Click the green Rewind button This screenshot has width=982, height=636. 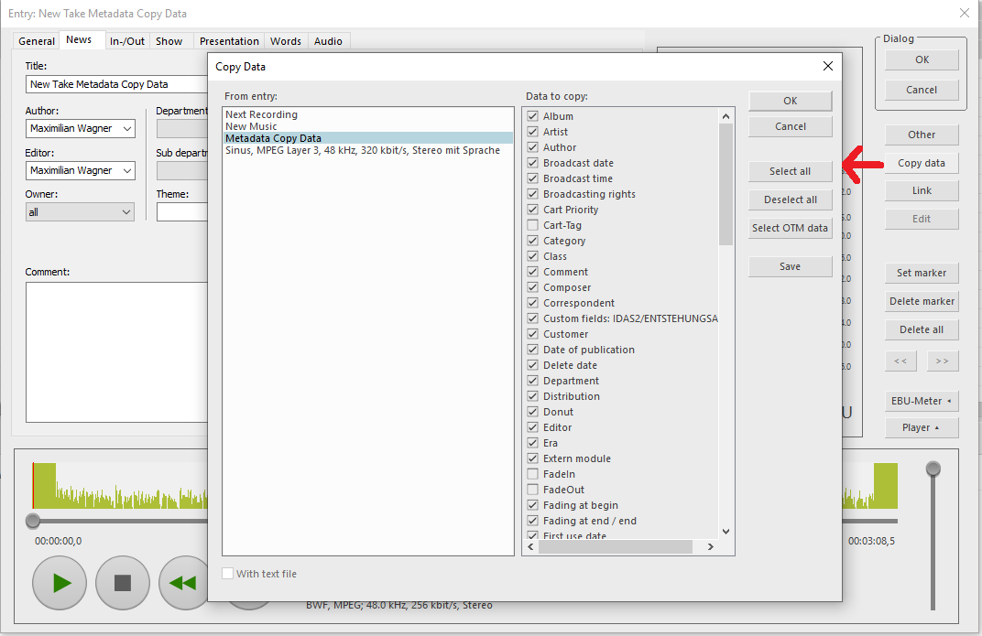[183, 582]
